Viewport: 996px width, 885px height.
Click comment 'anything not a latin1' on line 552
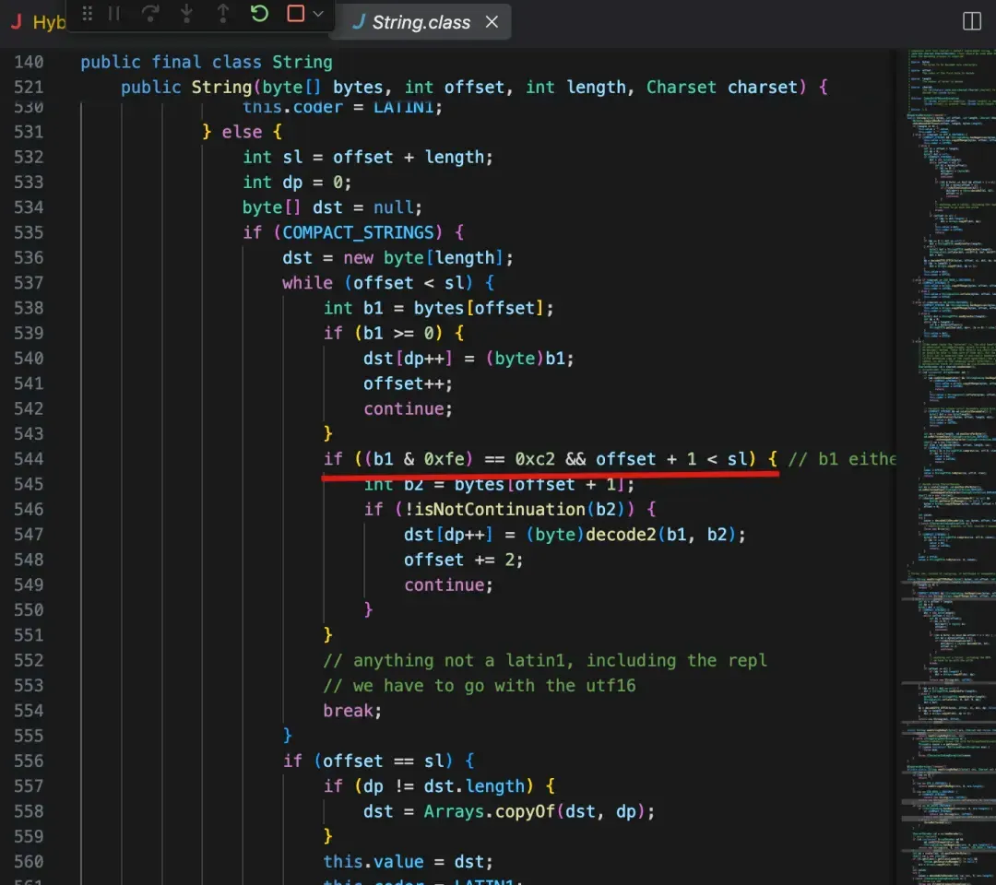tap(459, 661)
